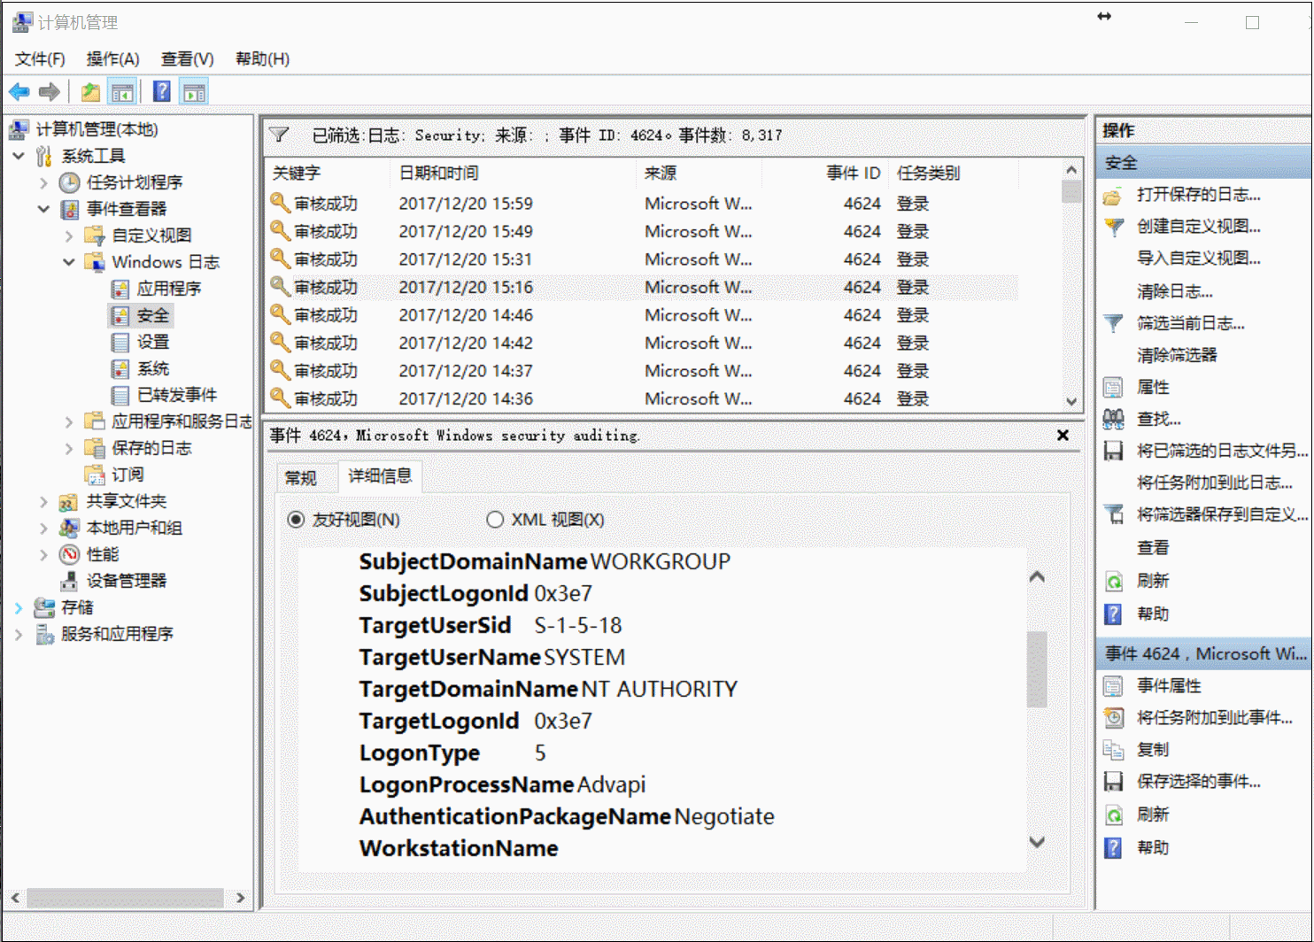Open the 操作(A) menu

112,58
